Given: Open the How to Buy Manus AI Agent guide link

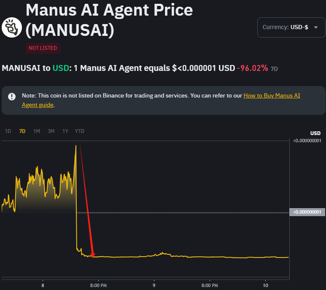Looking at the screenshot, I should tap(272, 96).
